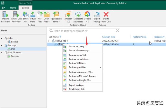Viewport: 166px width, 108px height.
Task: Select the Backup Job 1 row
Action: [x=107, y=41]
